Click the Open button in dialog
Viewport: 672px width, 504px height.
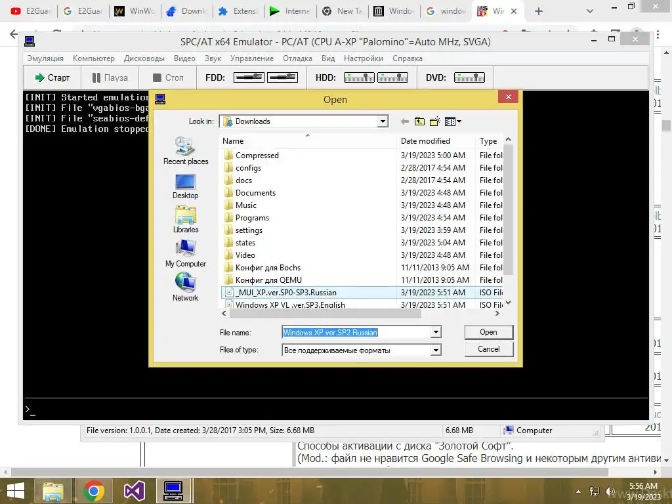point(488,332)
